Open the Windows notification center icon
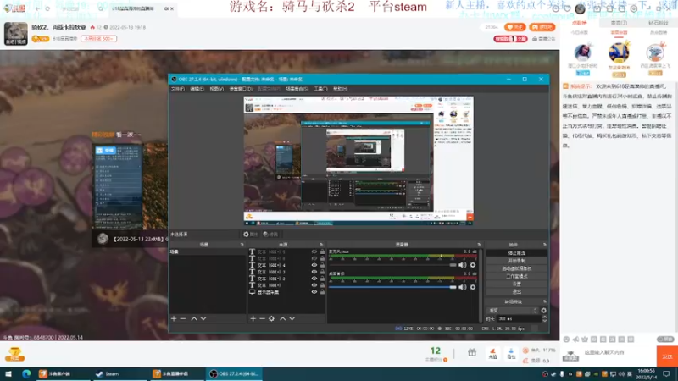Screen dimensions: 678x381 pyautogui.click(x=666, y=373)
